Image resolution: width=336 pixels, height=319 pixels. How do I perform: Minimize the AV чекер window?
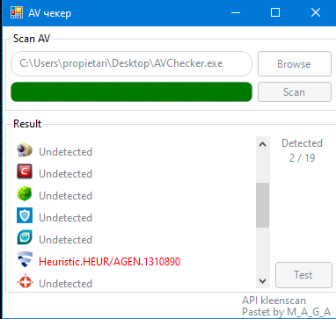[x=236, y=12]
